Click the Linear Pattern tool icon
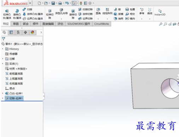 click(107, 10)
